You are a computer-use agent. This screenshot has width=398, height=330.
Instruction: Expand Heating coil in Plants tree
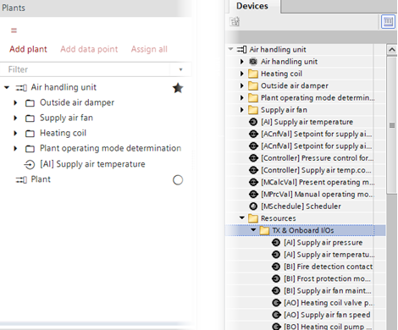15,133
